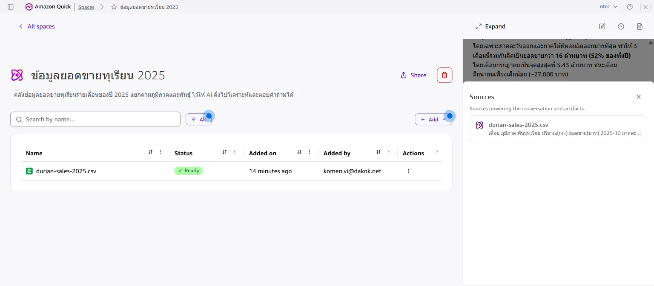
Task: Open durian-sales-2025.csv source card
Action: [558, 129]
